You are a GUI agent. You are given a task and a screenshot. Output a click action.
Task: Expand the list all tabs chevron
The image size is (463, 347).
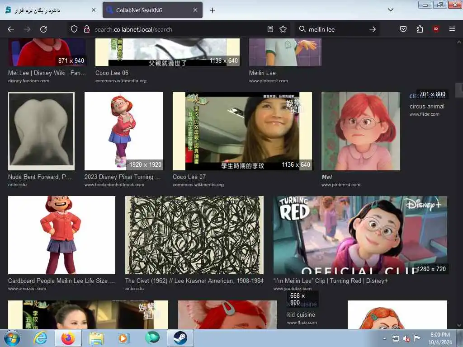click(390, 10)
